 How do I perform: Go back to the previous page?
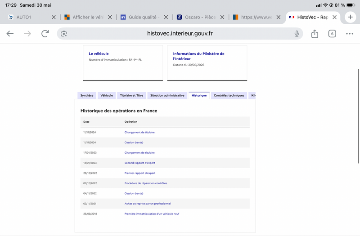(10, 34)
